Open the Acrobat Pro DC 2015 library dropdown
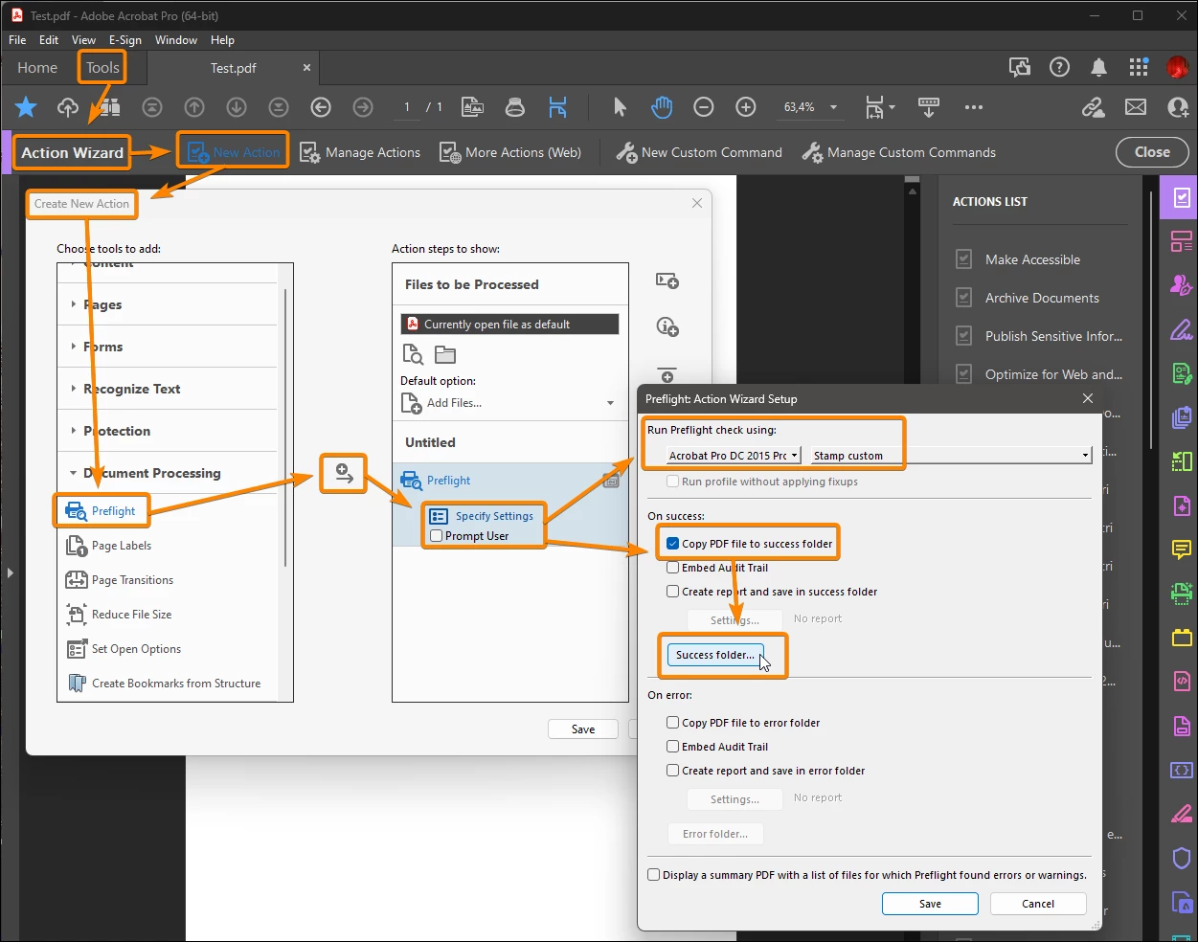Screen dimensions: 1198x942 tap(734, 456)
